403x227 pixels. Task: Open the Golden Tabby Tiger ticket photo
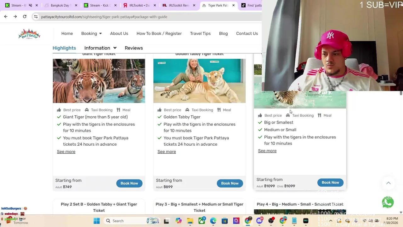pyautogui.click(x=199, y=81)
